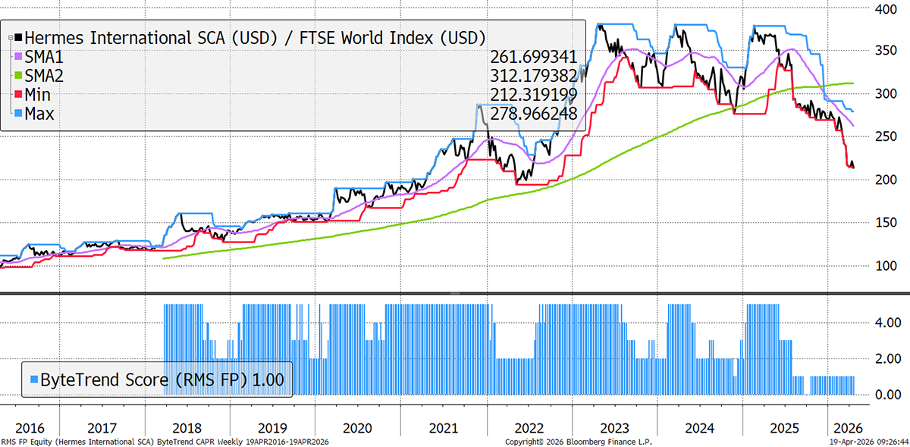The image size is (910, 447).
Task: Click the Max value 278.966248
Action: click(x=534, y=114)
